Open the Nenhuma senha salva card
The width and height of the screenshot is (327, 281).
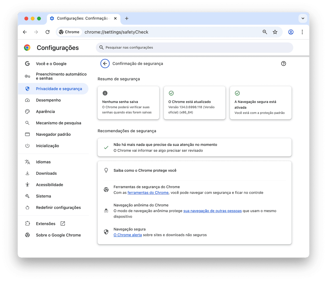coord(129,103)
